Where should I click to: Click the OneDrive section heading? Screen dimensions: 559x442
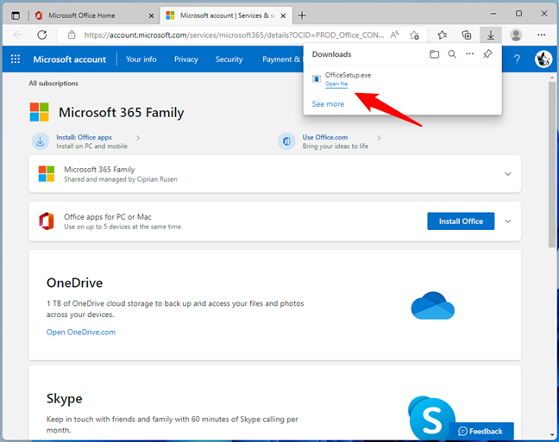[x=74, y=283]
